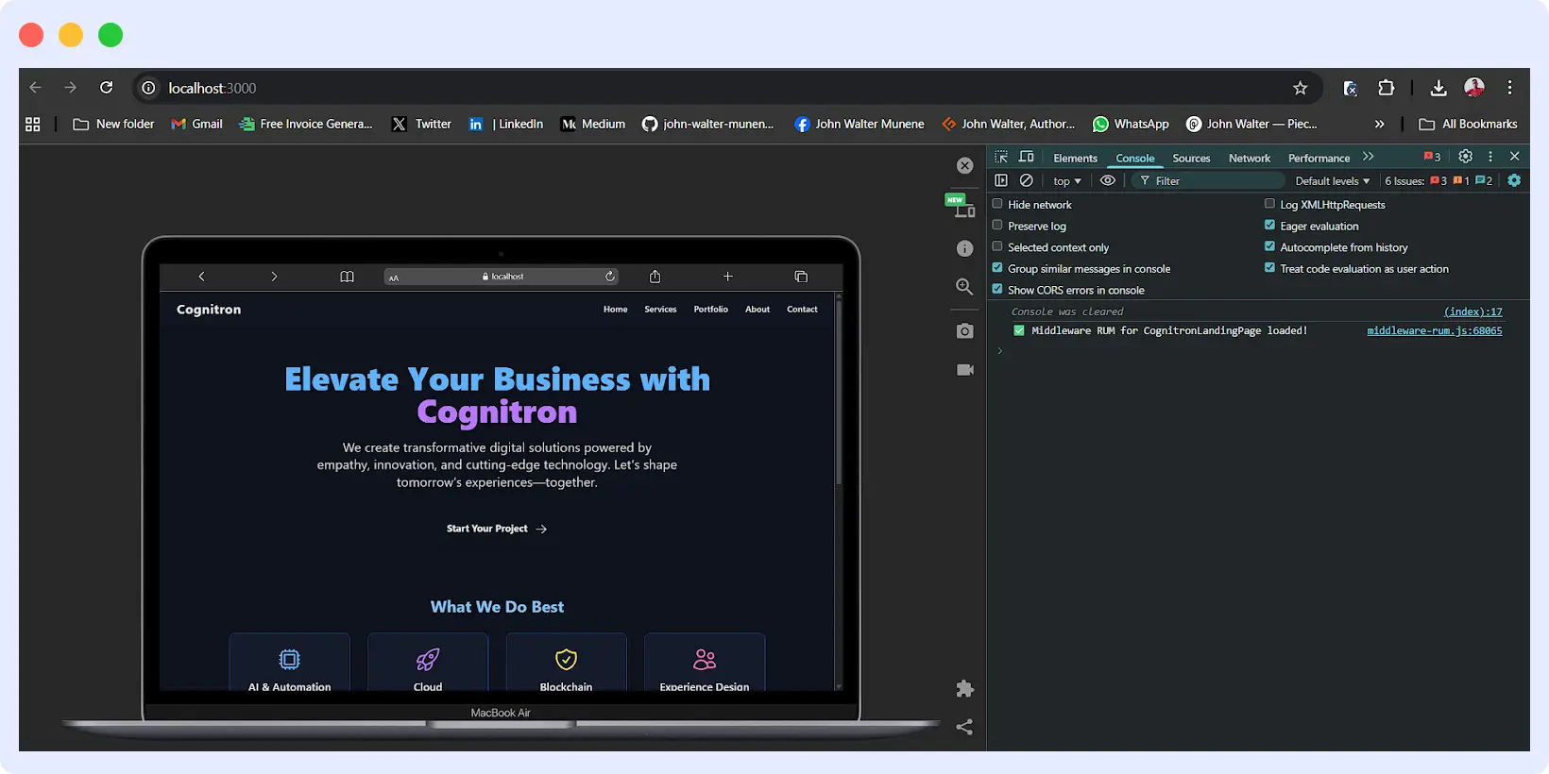
Task: Click the Start Your Project button
Action: [x=497, y=529]
